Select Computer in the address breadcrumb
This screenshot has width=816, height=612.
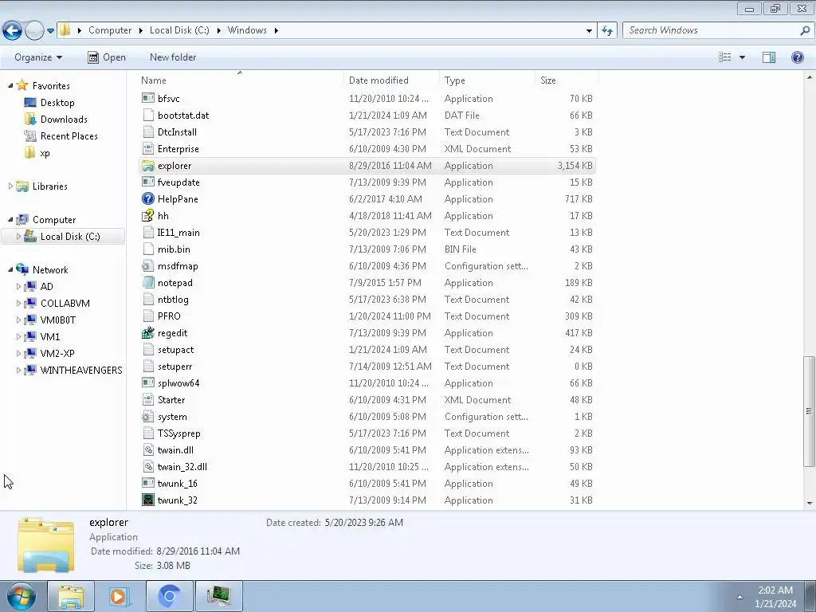(110, 30)
